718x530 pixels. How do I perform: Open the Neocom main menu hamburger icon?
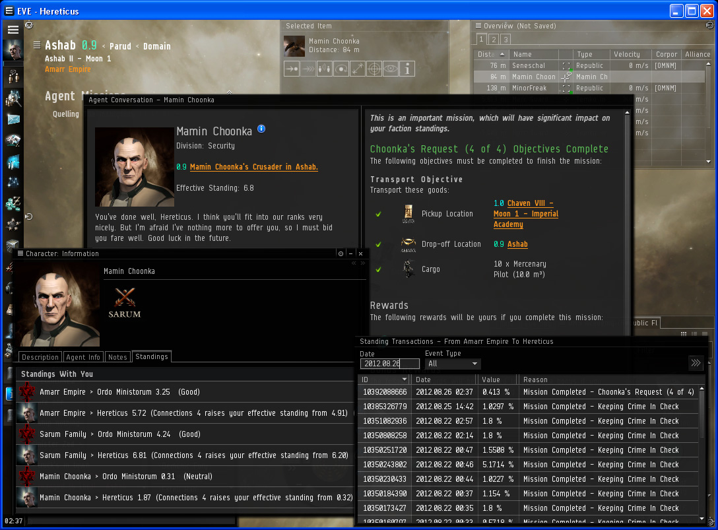coord(13,30)
